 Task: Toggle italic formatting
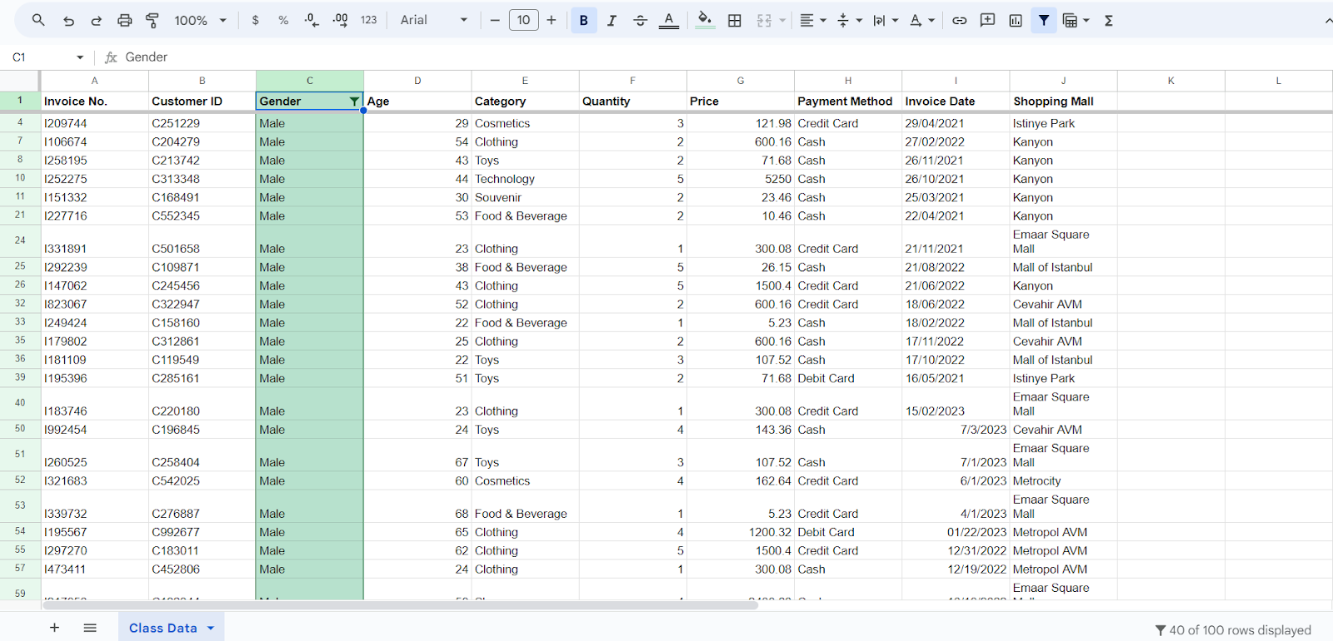click(x=612, y=20)
